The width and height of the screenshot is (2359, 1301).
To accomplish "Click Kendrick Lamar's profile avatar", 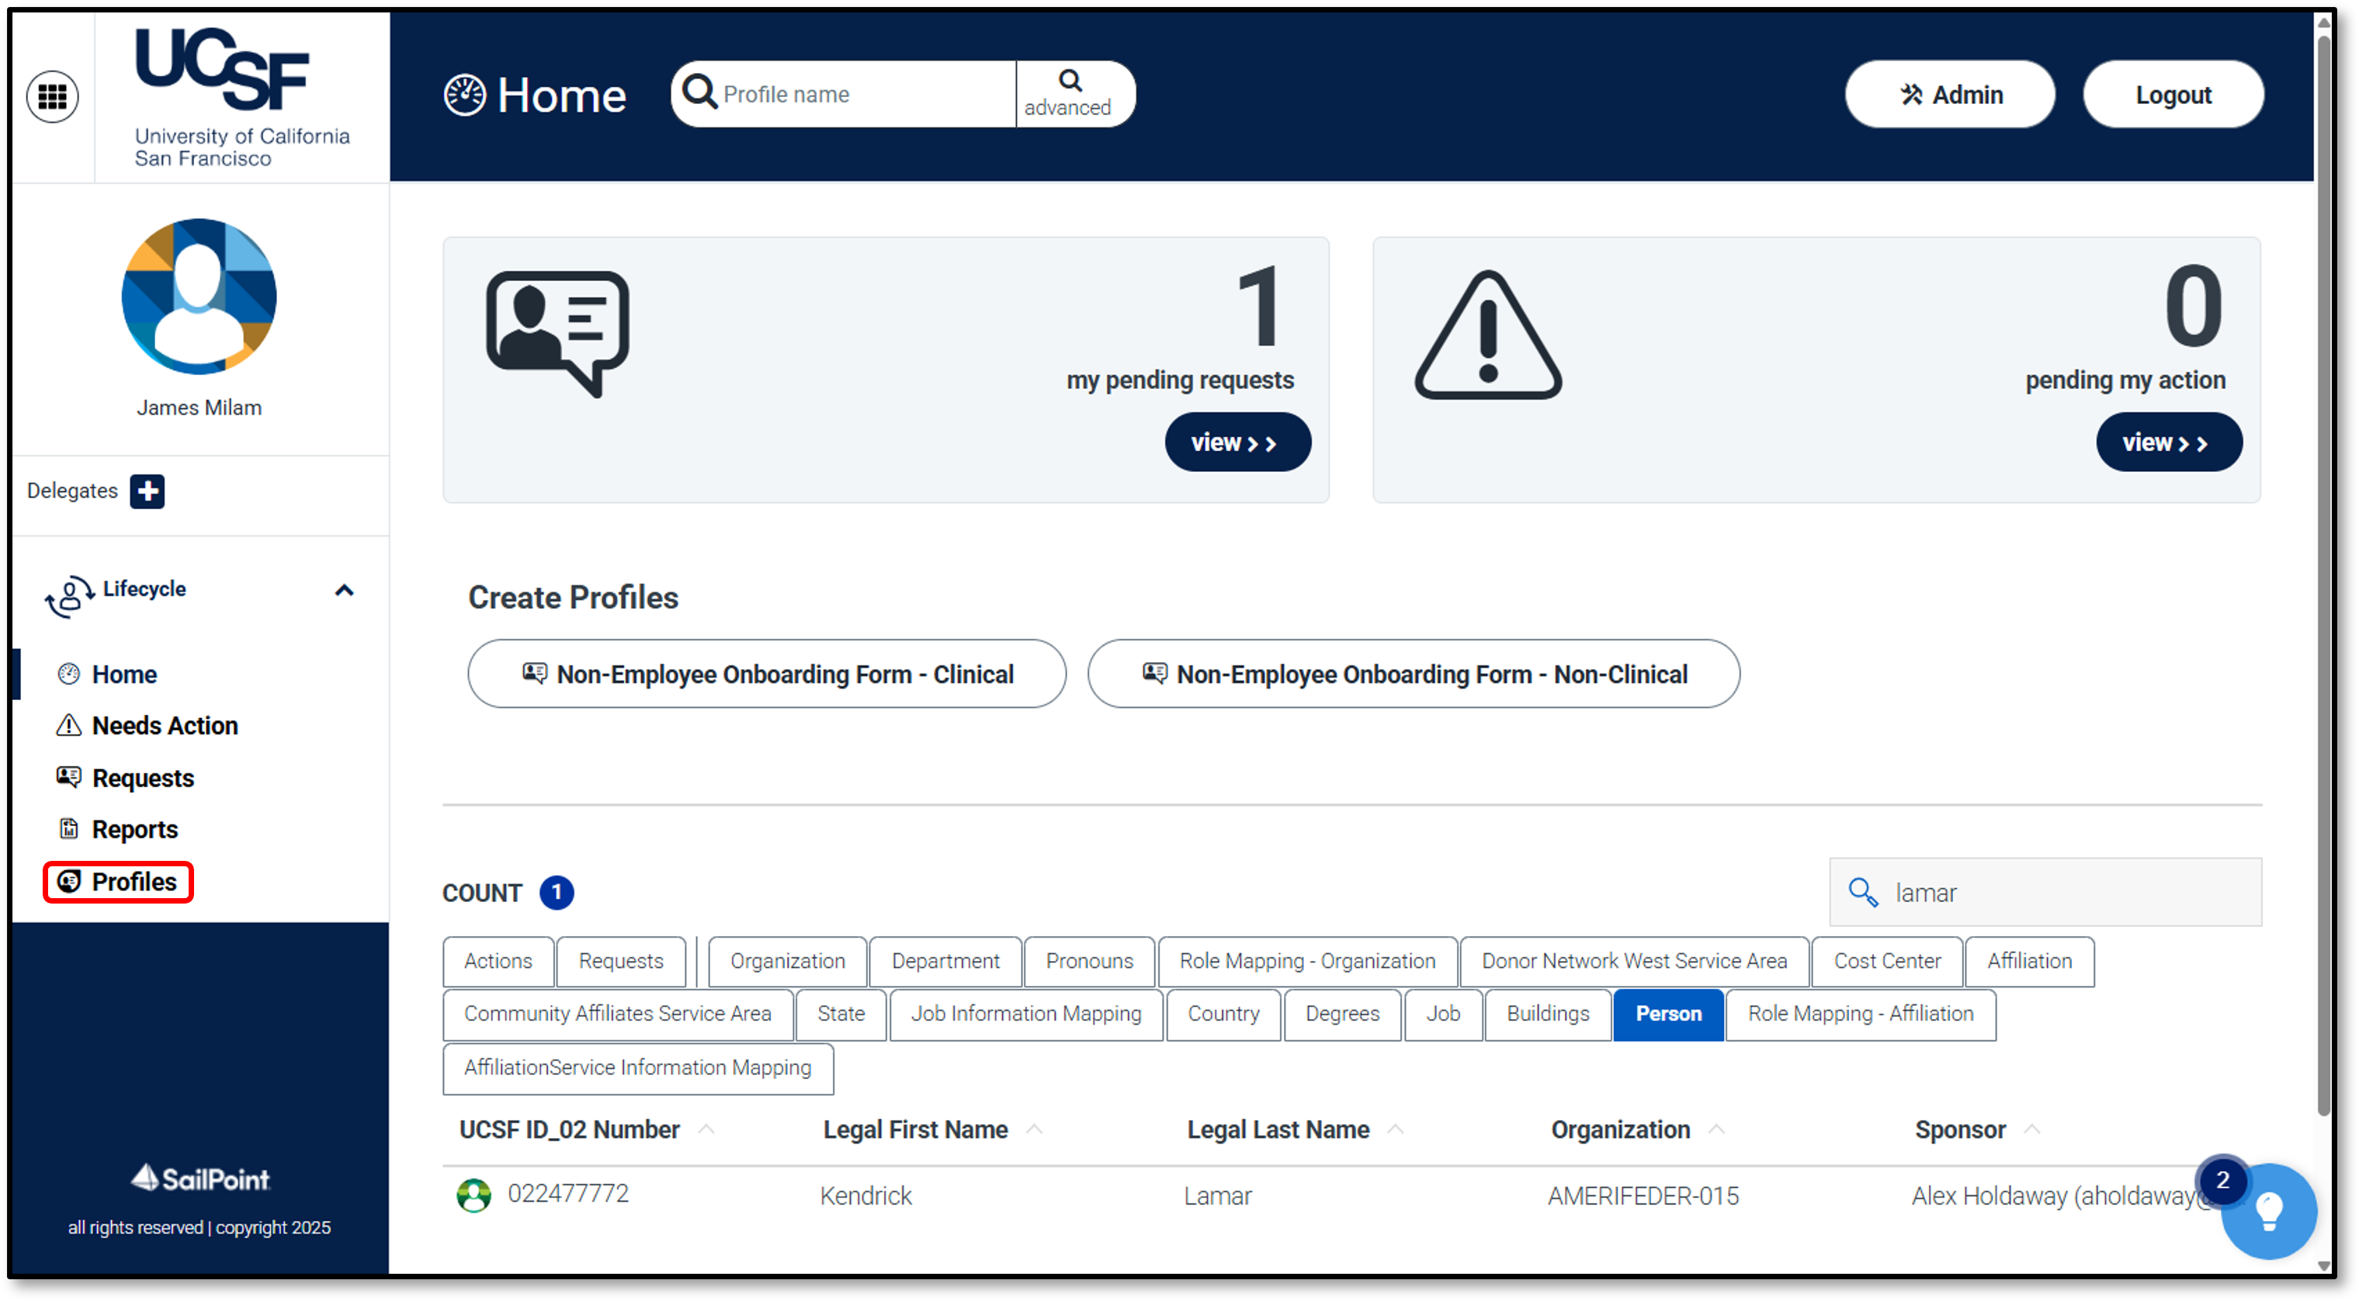I will (x=474, y=1195).
